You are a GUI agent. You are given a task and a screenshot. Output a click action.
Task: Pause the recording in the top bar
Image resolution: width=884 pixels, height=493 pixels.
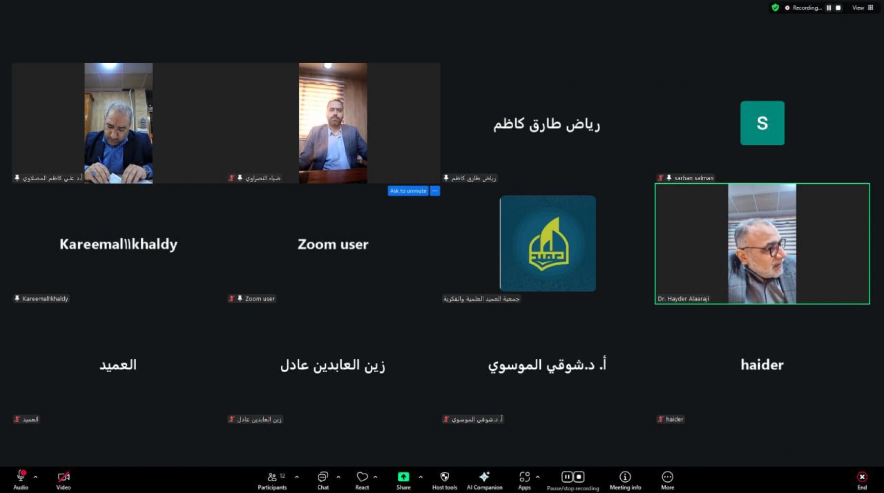pyautogui.click(x=829, y=8)
